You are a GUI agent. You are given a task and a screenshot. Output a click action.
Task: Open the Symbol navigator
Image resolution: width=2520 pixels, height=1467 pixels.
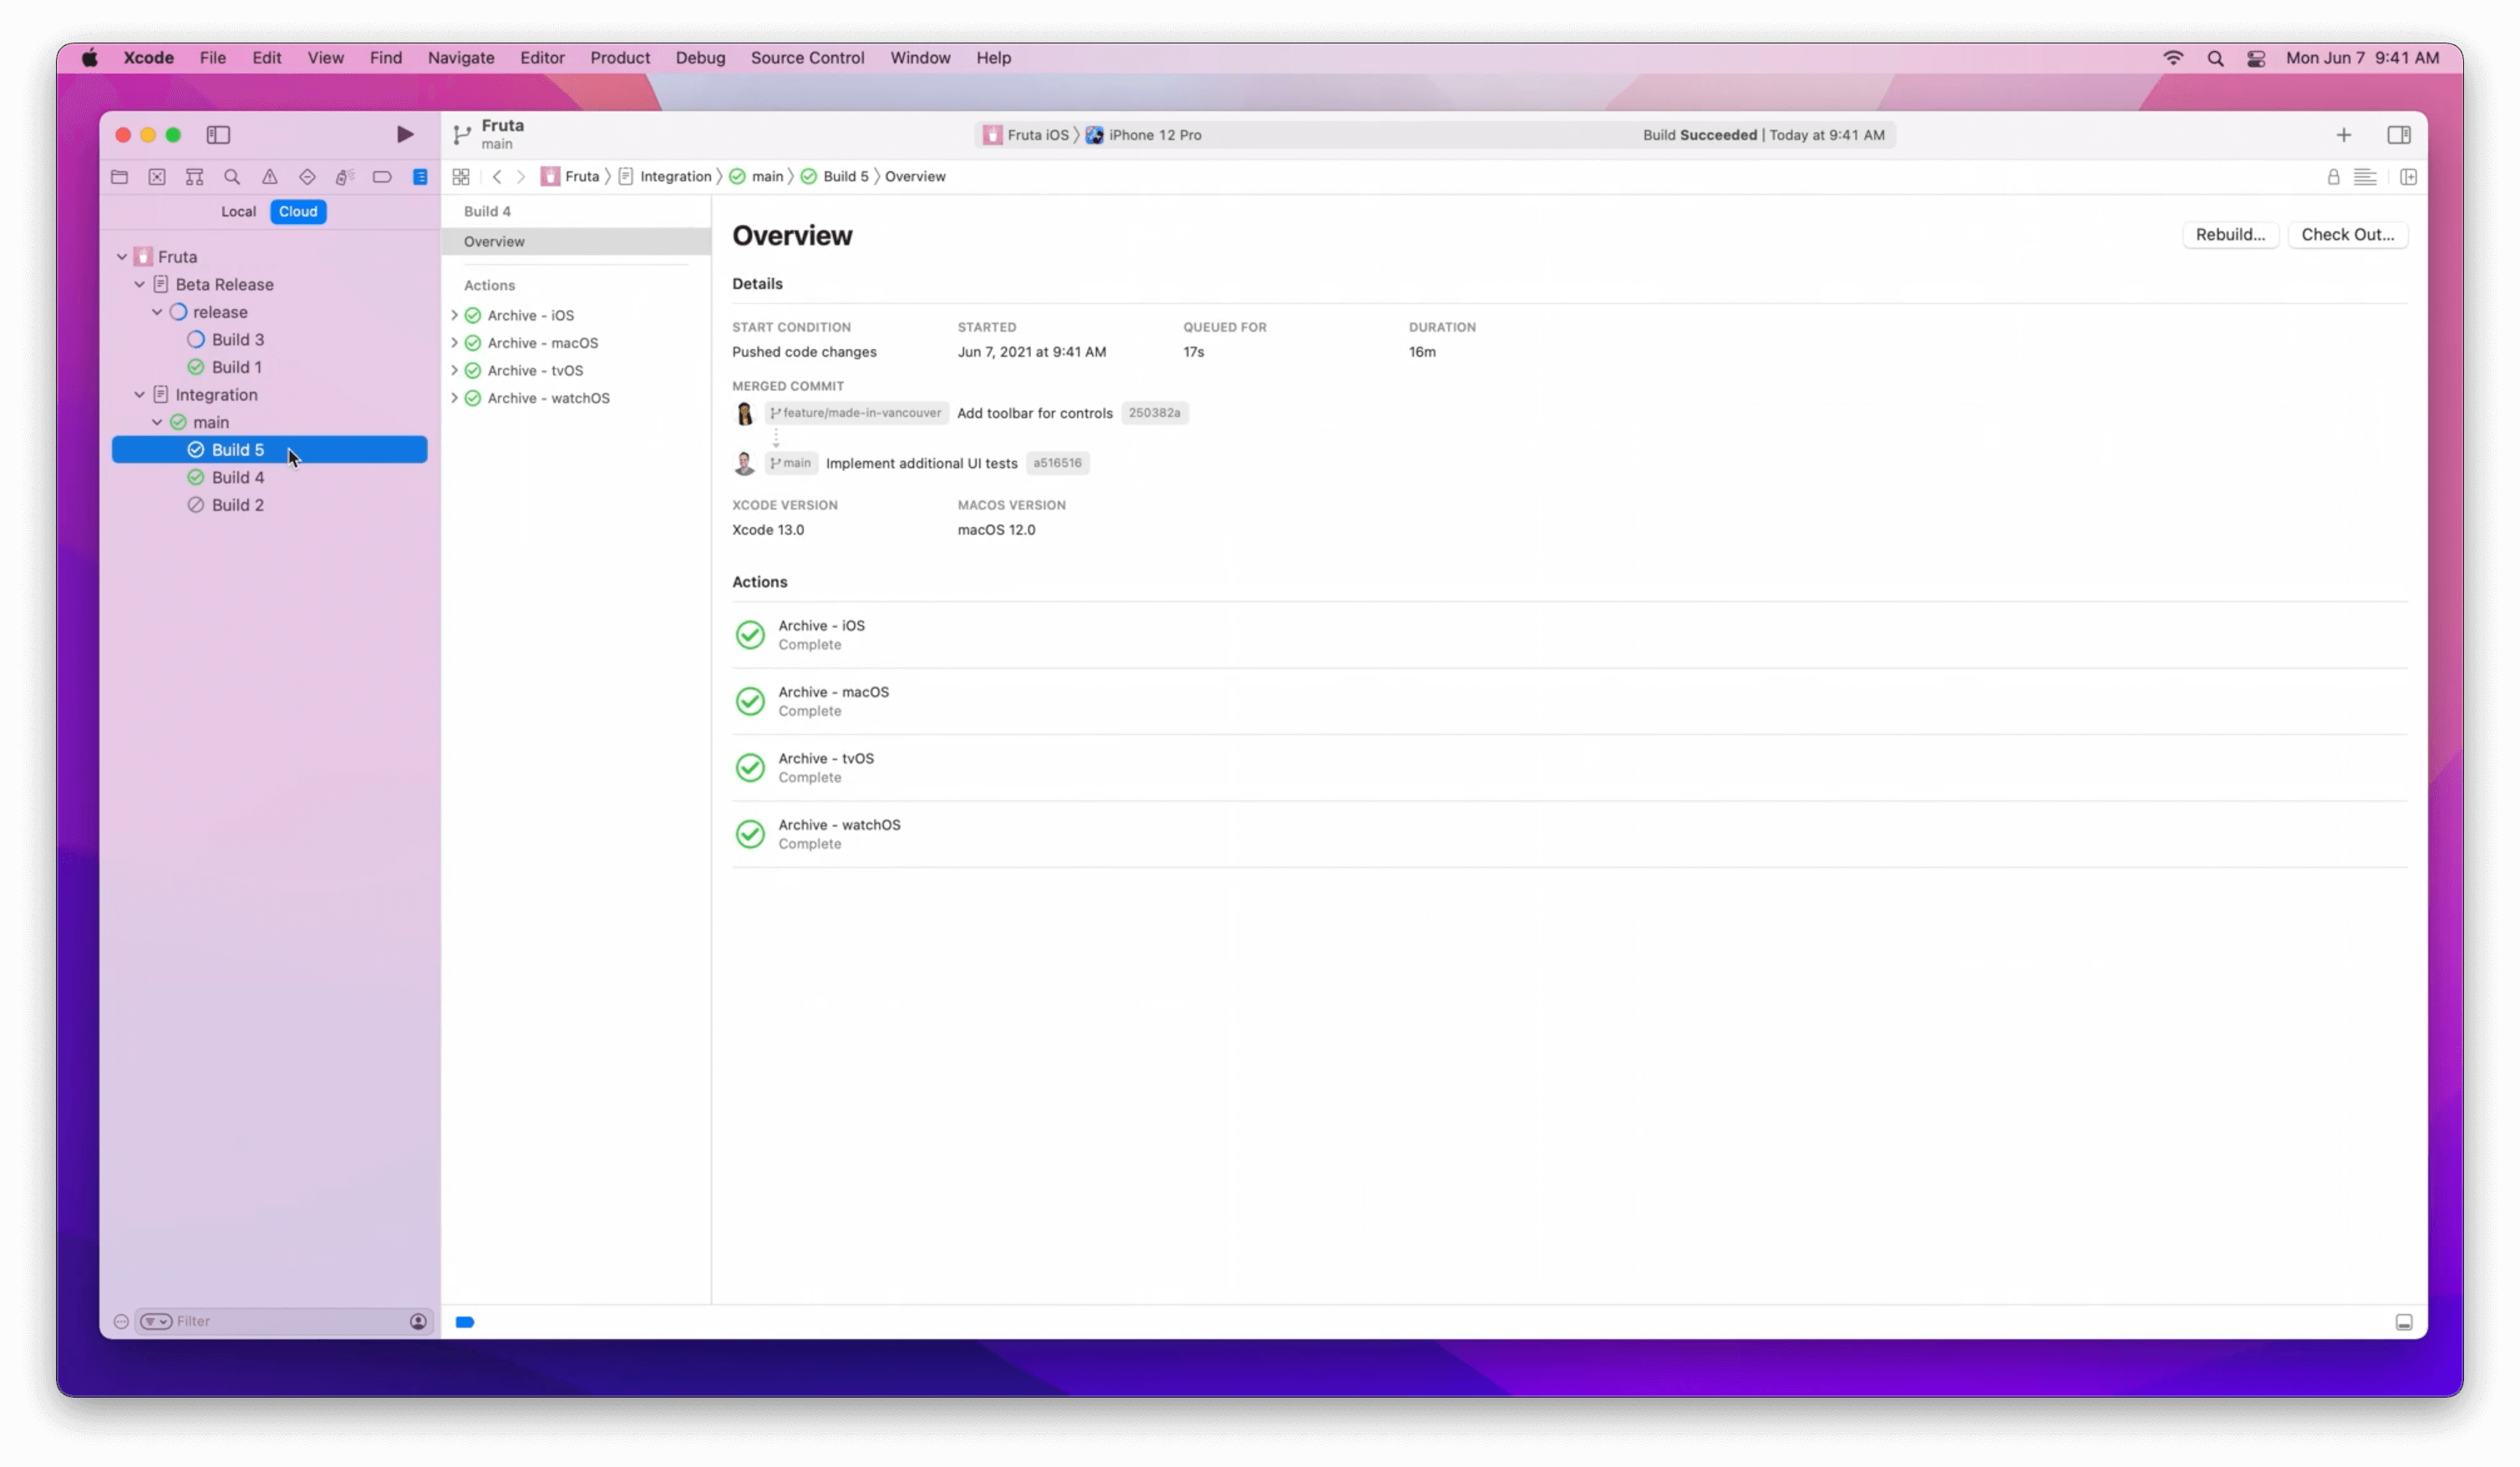(194, 177)
